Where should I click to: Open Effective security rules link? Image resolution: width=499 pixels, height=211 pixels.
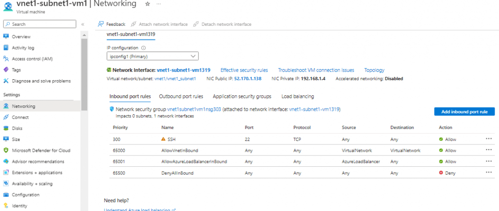(x=244, y=70)
